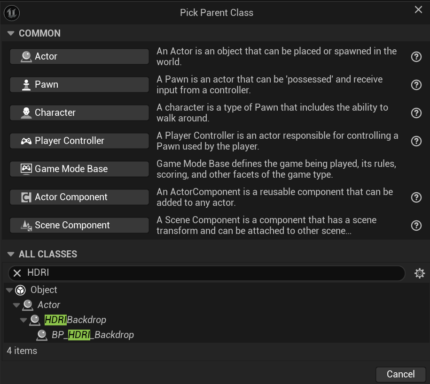This screenshot has height=384, width=430.
Task: Clear the HDRI search text
Action: pyautogui.click(x=17, y=273)
